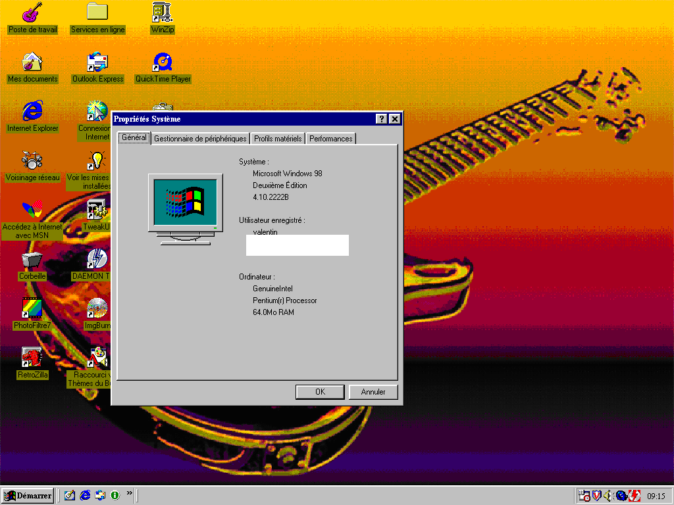
Task: Open the Poste de travail desktop icon
Action: pyautogui.click(x=32, y=12)
